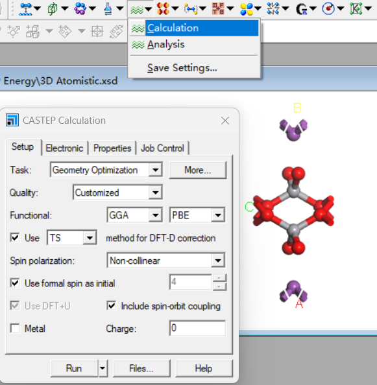Click the Run button
This screenshot has width=377, height=385.
tap(74, 368)
